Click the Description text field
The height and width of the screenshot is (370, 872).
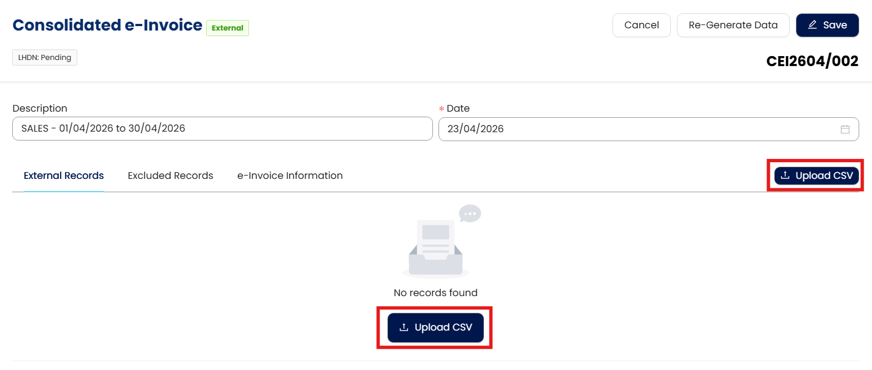(222, 128)
